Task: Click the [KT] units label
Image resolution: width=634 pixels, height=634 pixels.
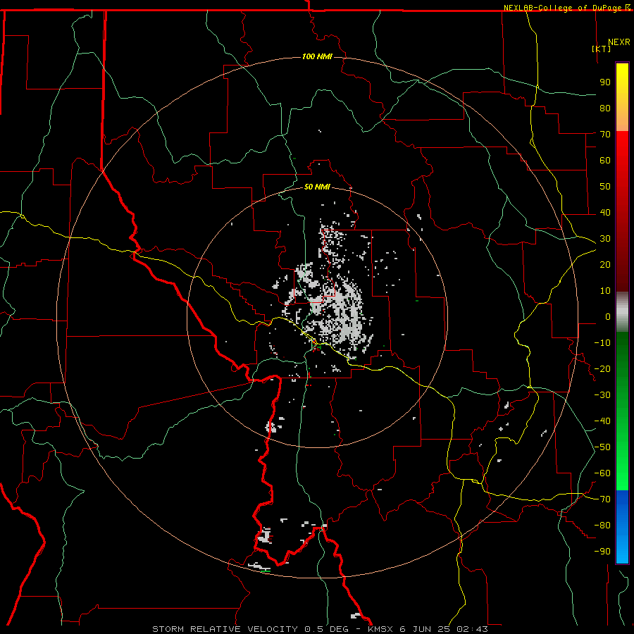Action: pyautogui.click(x=601, y=49)
